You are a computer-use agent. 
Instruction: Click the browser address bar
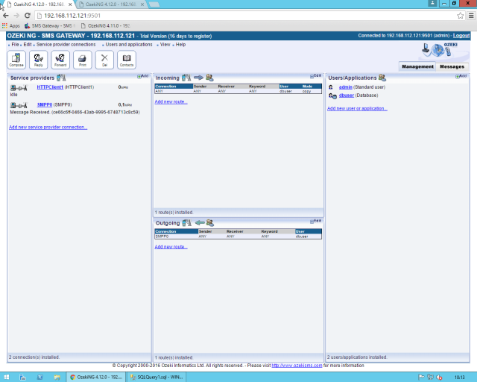245,16
